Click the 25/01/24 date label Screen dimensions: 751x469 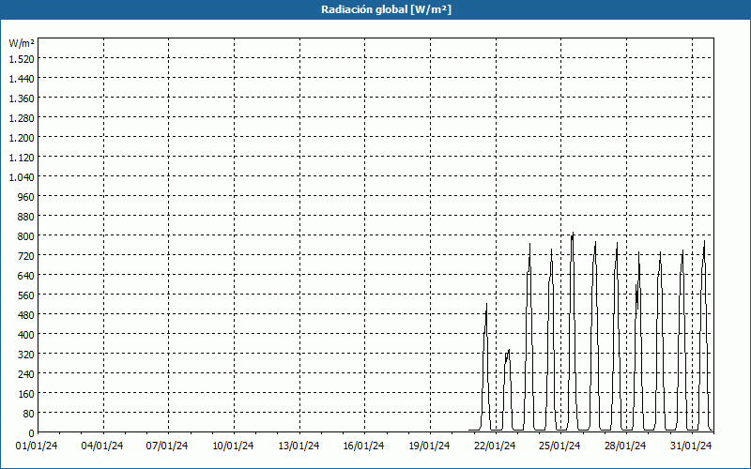click(561, 446)
